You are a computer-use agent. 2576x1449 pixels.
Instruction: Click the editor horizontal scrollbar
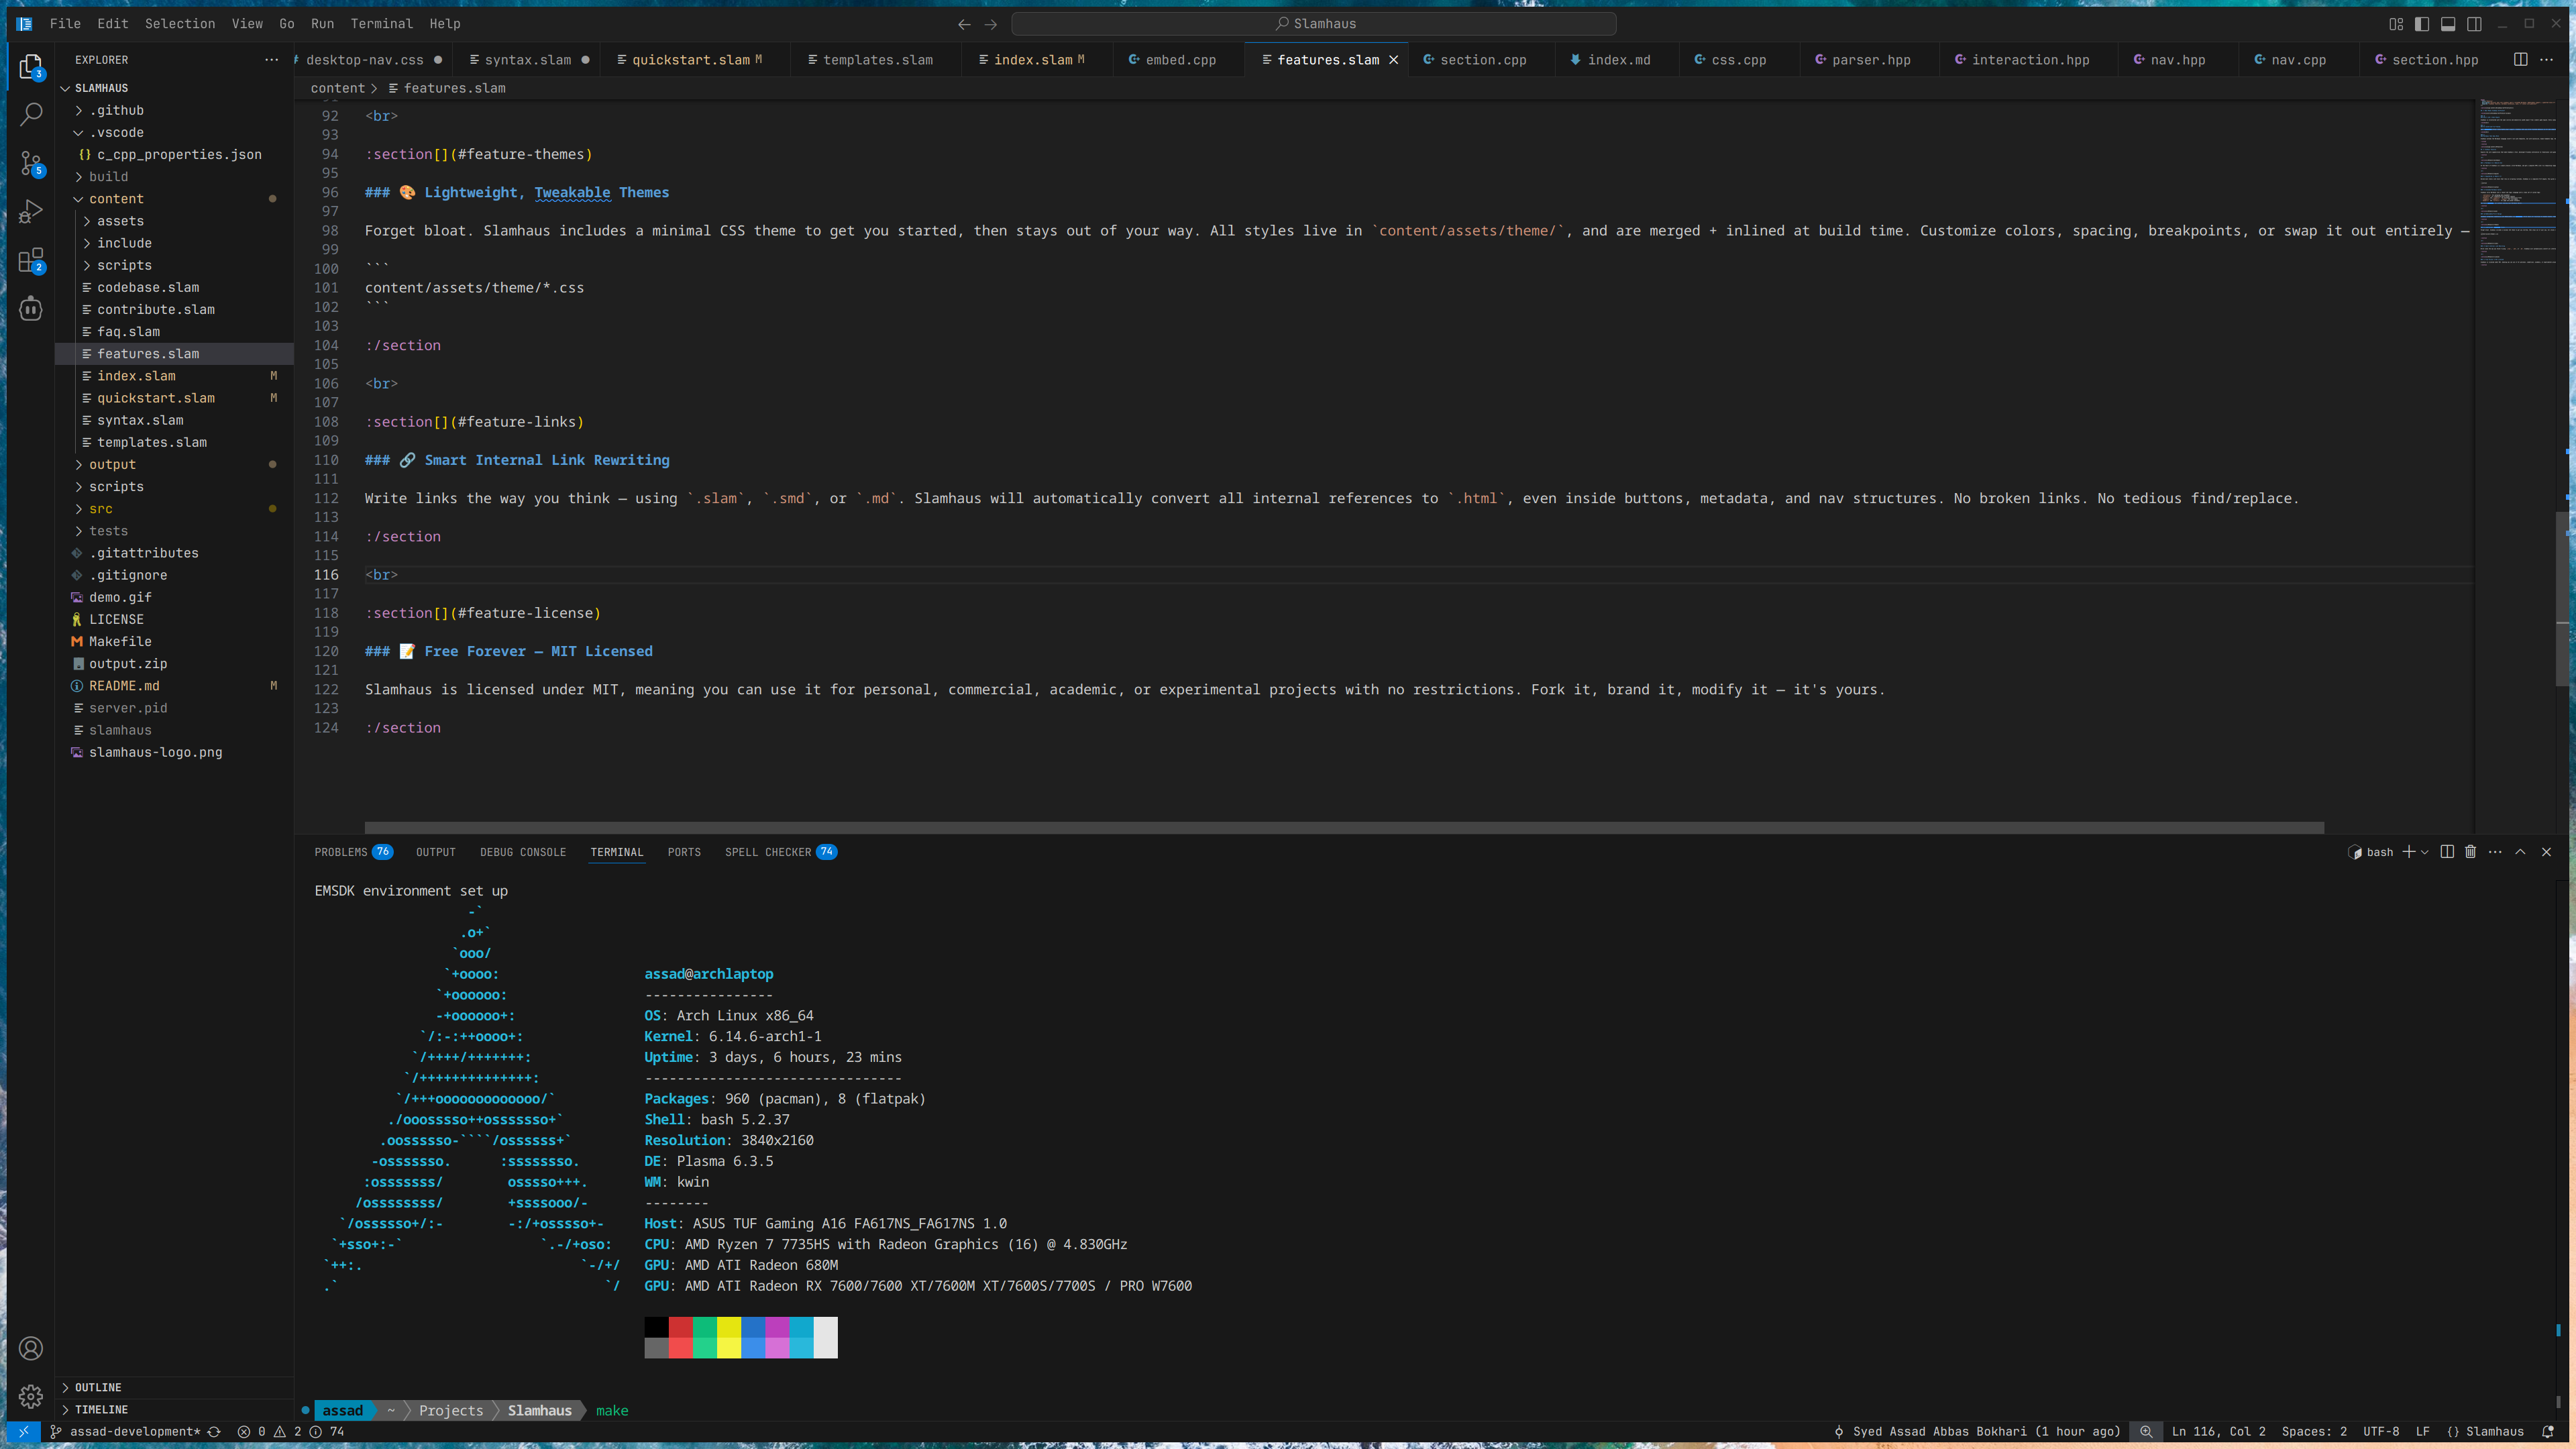pyautogui.click(x=1344, y=828)
